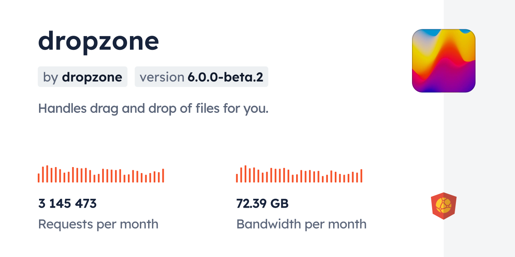Click the word 'version' in the badge
Screen dimensions: 515x257
point(162,77)
